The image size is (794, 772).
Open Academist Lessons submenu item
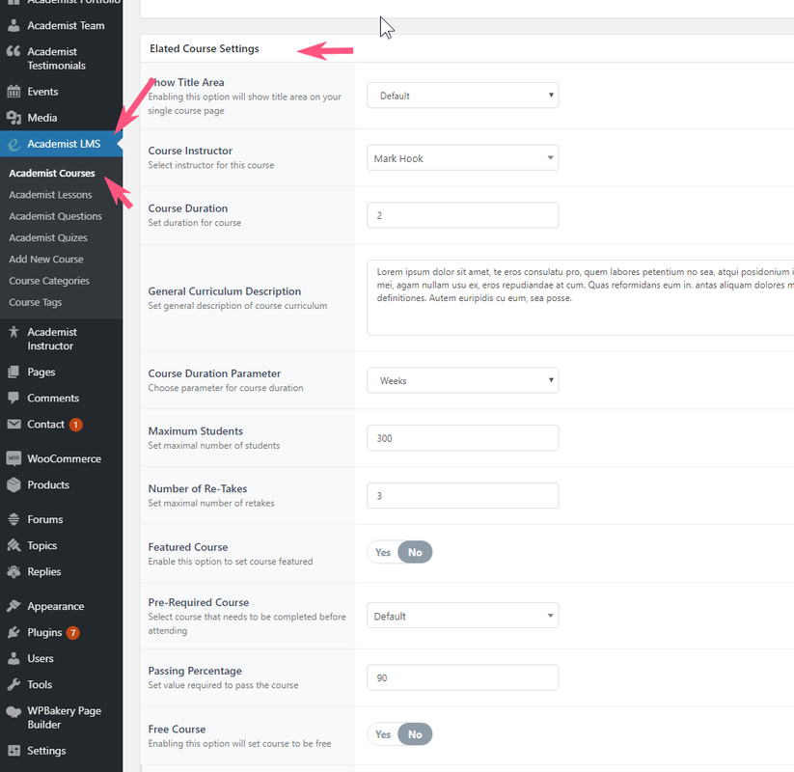click(50, 195)
